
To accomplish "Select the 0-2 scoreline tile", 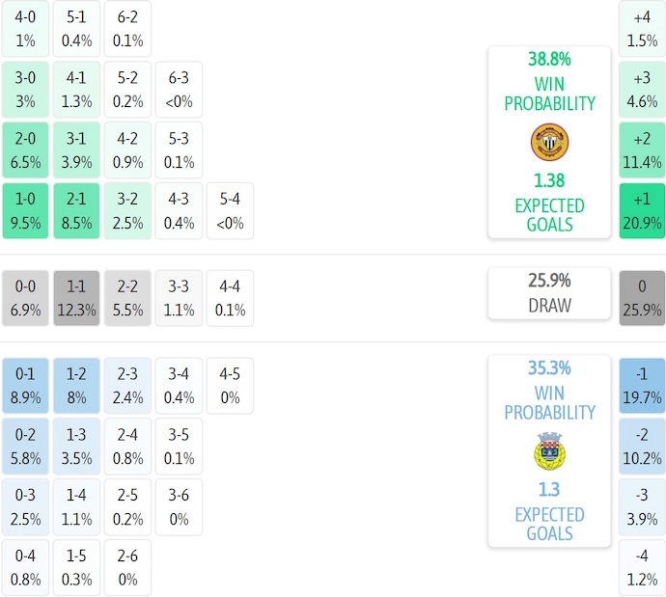I will coord(25,447).
